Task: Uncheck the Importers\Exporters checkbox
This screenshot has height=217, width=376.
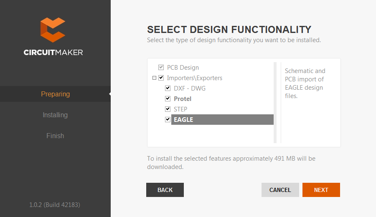Action: (x=161, y=78)
